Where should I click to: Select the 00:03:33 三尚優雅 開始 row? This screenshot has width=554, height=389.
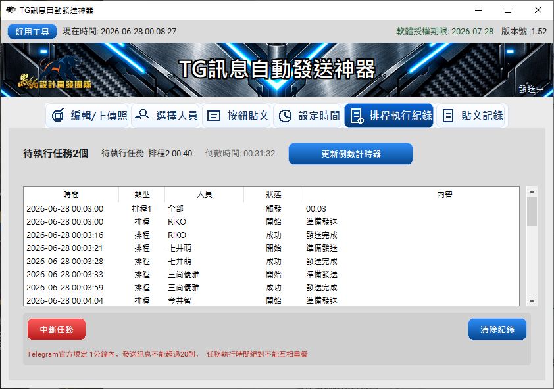click(271, 274)
